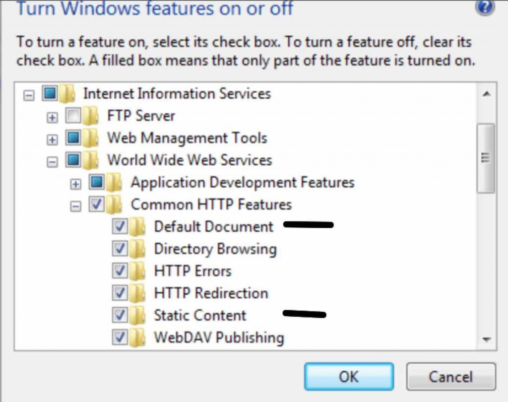
Task: Click the OK button
Action: click(349, 376)
